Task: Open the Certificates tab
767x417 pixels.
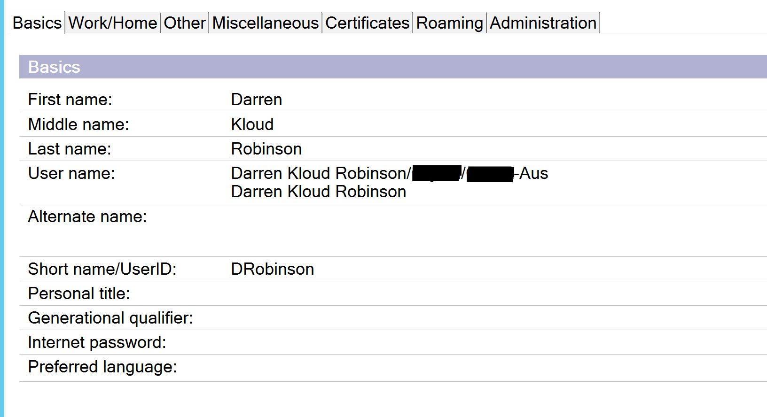Action: click(x=367, y=23)
